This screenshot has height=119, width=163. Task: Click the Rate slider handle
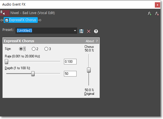[6, 62]
